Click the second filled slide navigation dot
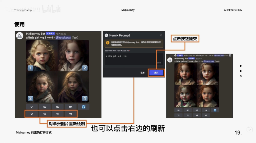The height and width of the screenshot is (143, 256). 241,71
